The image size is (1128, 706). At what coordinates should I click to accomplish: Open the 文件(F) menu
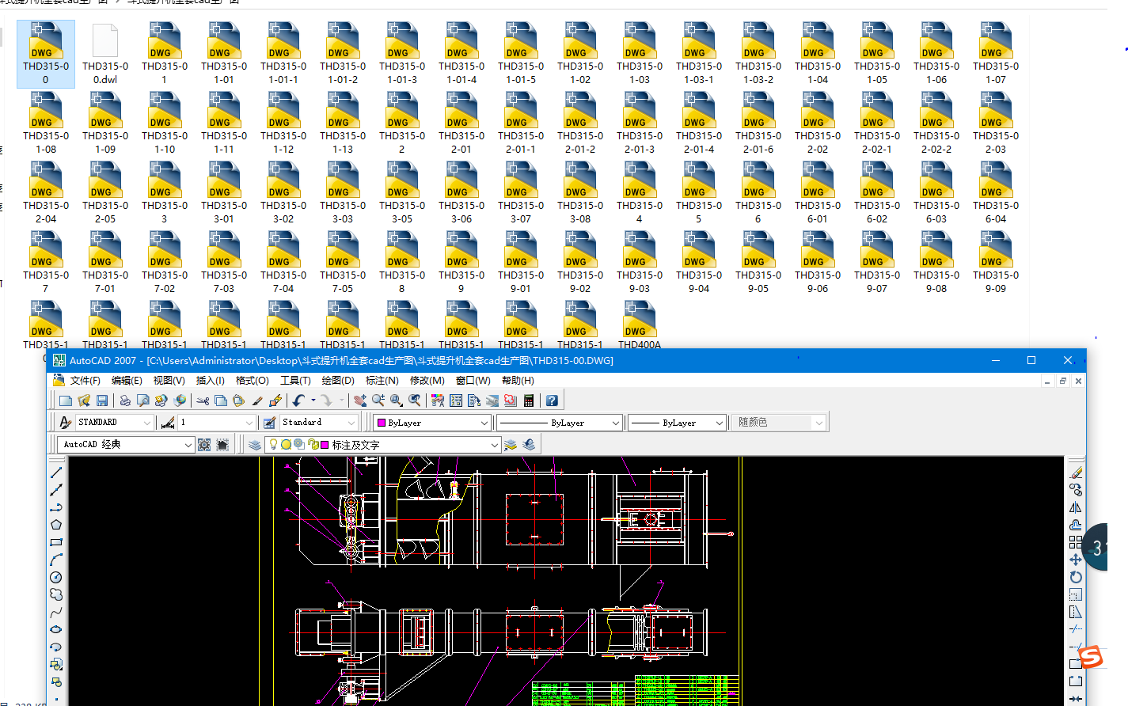(x=85, y=381)
